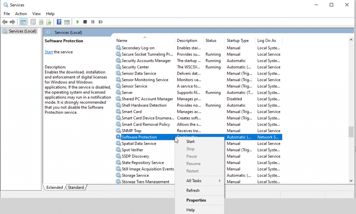Click the Properties toolbar icon
Screen dimensions: 356x214
coord(33,22)
